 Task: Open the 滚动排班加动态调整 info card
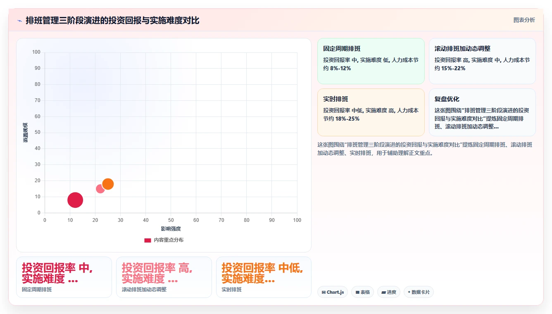point(482,61)
